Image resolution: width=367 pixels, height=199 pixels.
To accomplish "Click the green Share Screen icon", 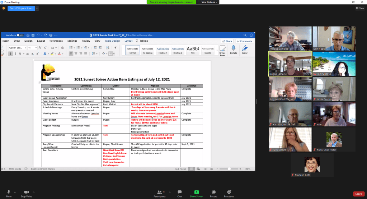I will click(x=196, y=192).
